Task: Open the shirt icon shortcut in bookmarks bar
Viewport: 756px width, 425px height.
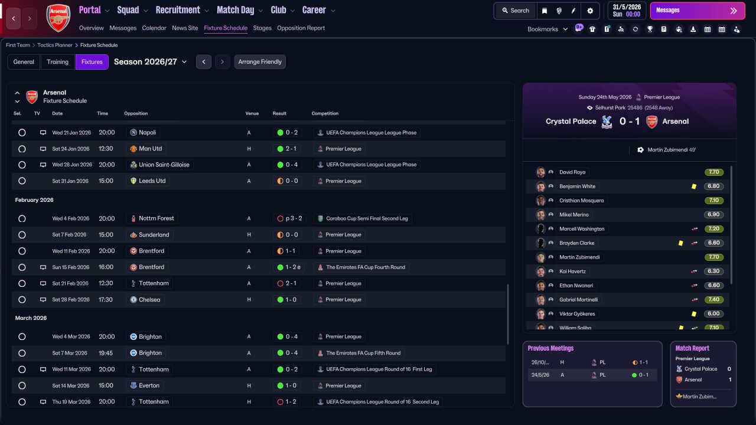Action: [x=592, y=29]
